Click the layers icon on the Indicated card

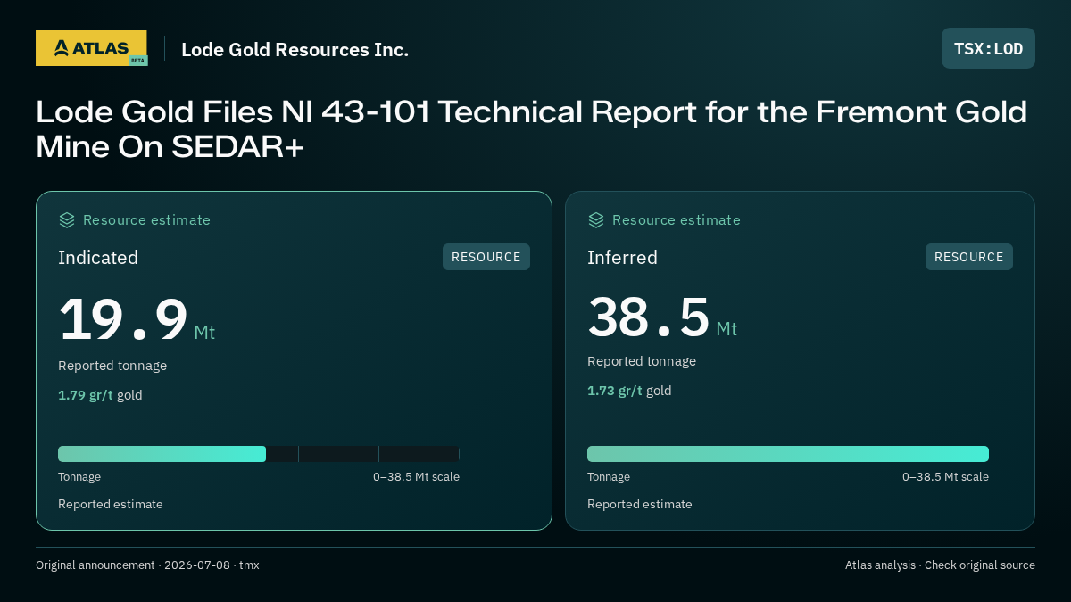pyautogui.click(x=67, y=220)
